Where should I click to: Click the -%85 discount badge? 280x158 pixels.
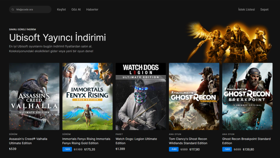tap(67, 149)
